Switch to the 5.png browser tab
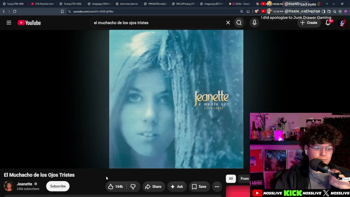 click(14, 4)
